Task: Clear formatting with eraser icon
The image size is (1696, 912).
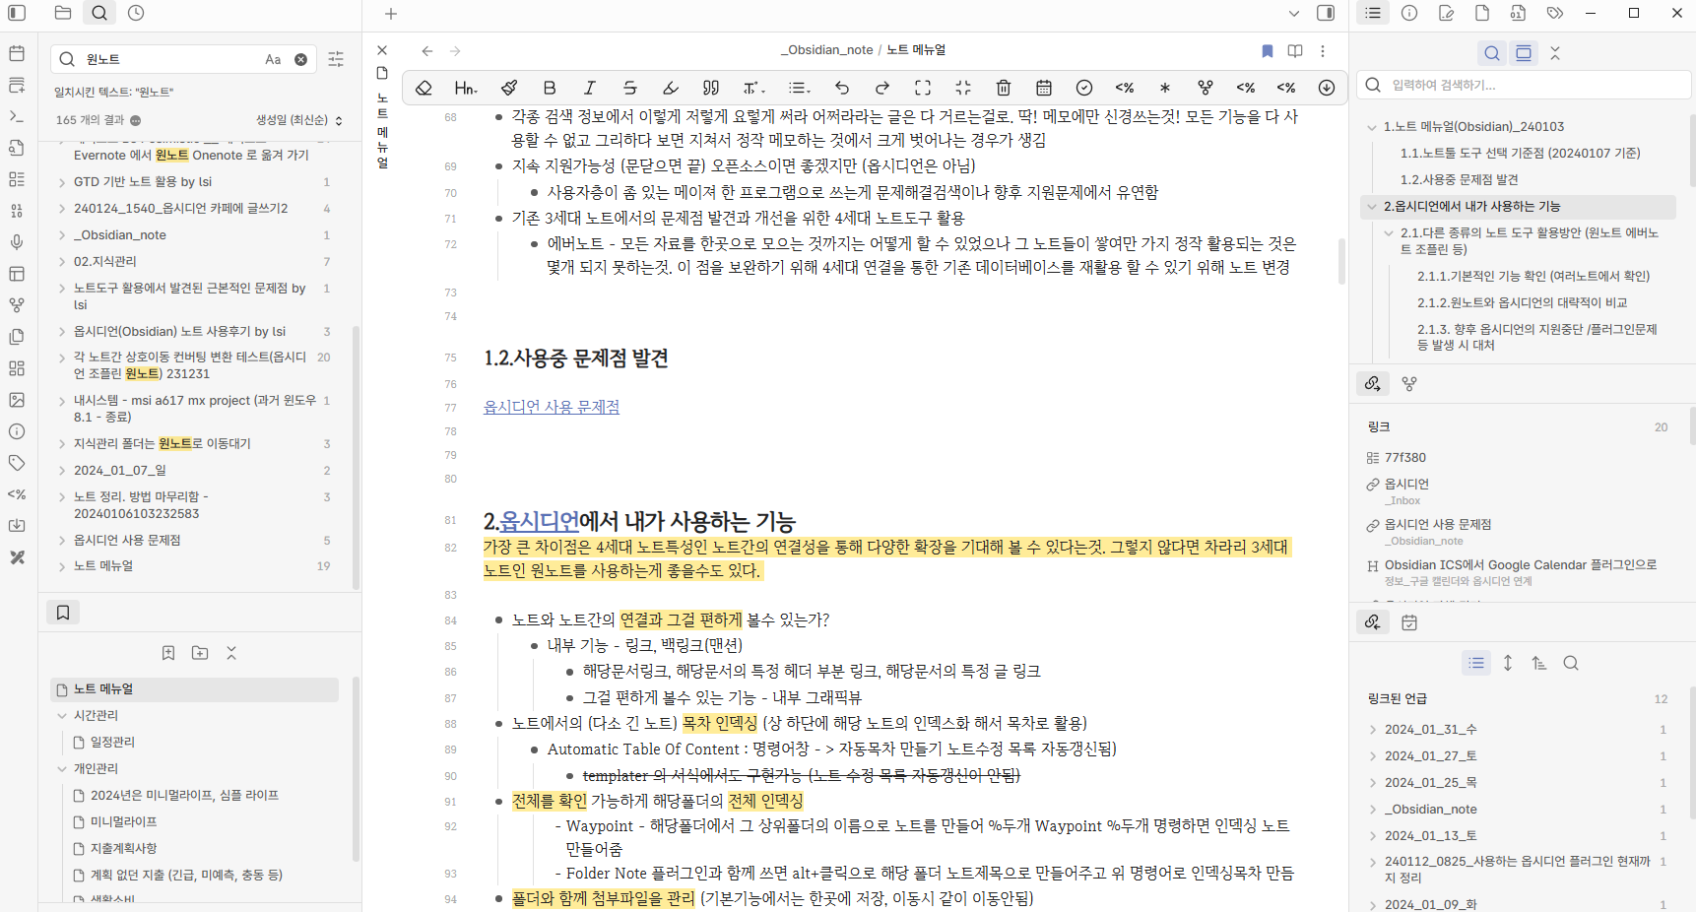Action: 424,88
